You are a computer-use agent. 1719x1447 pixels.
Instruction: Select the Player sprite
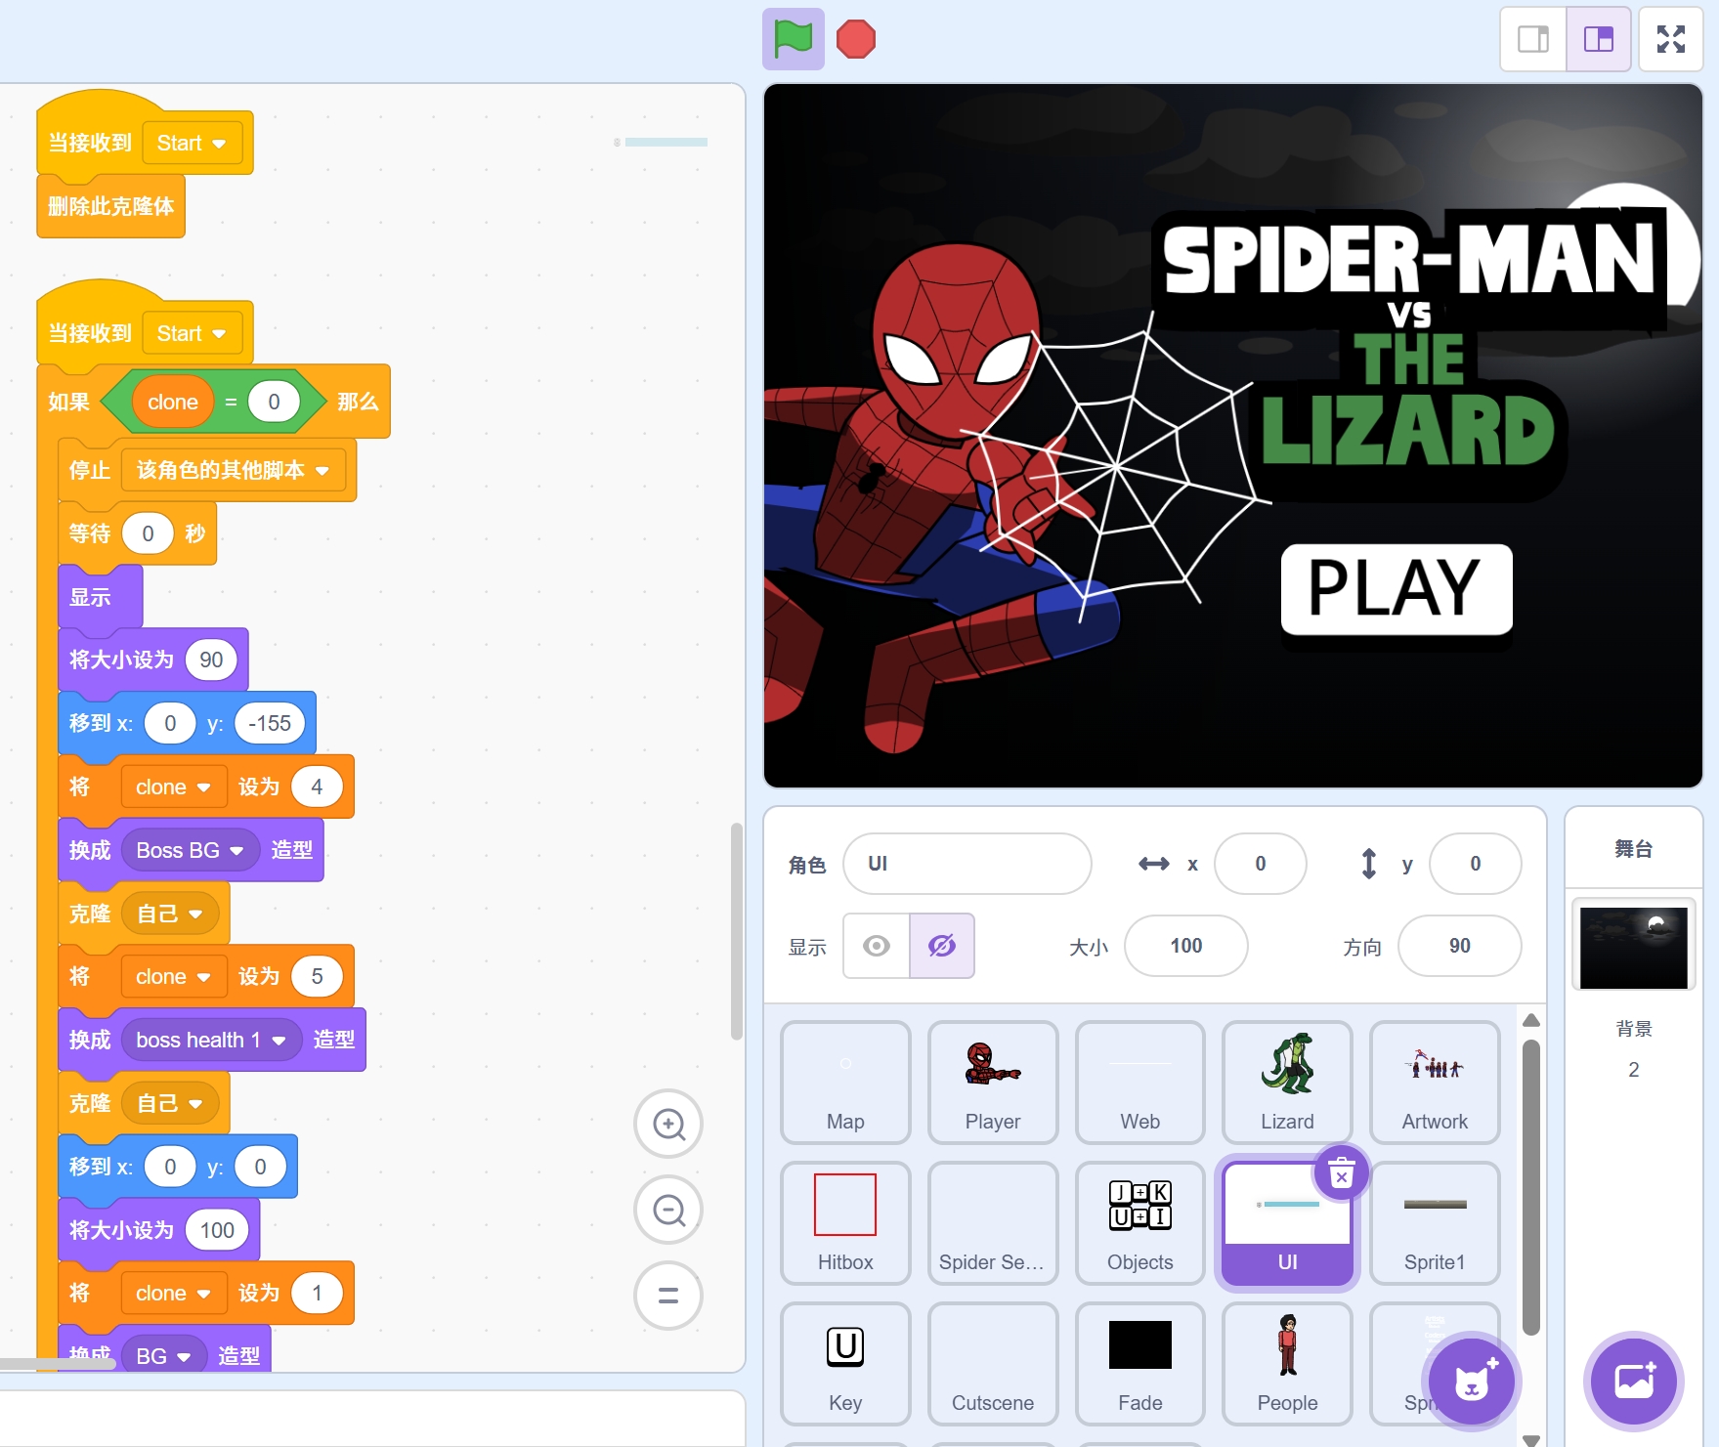[992, 1083]
